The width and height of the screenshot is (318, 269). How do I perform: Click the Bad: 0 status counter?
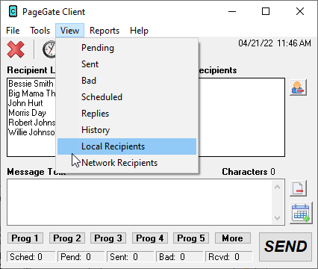(x=179, y=256)
